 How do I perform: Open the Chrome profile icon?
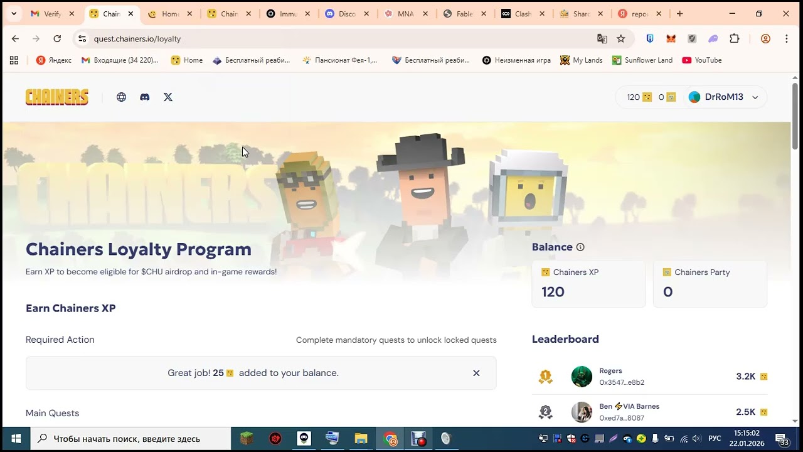tap(765, 39)
